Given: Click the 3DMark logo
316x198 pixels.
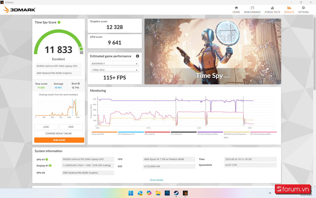Looking at the screenshot, I should [19, 10].
